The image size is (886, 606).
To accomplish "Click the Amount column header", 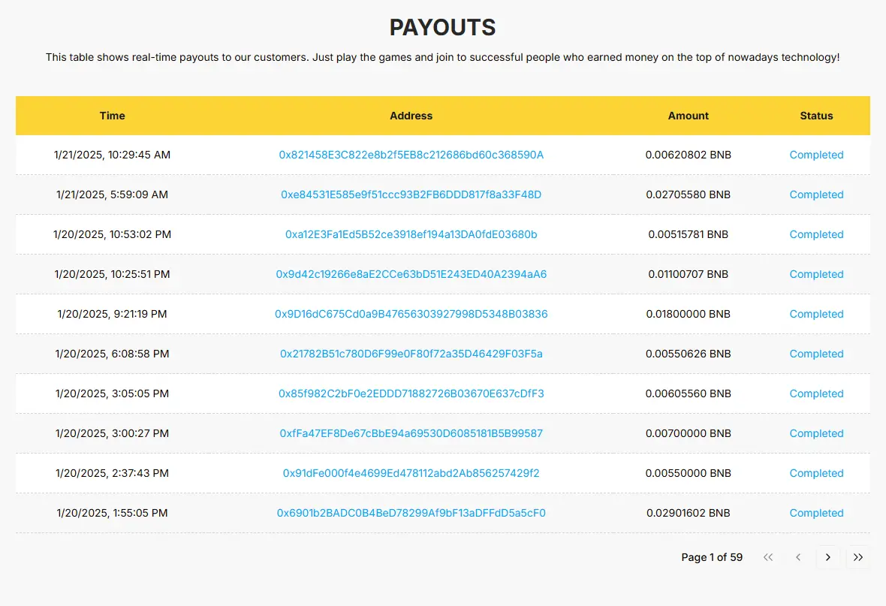I will [689, 116].
